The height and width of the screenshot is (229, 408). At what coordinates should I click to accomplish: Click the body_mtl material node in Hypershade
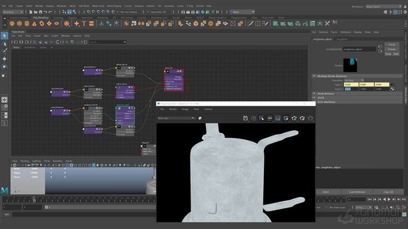pos(174,80)
